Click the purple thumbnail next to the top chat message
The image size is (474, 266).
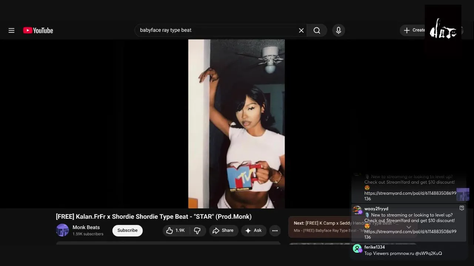pyautogui.click(x=463, y=194)
